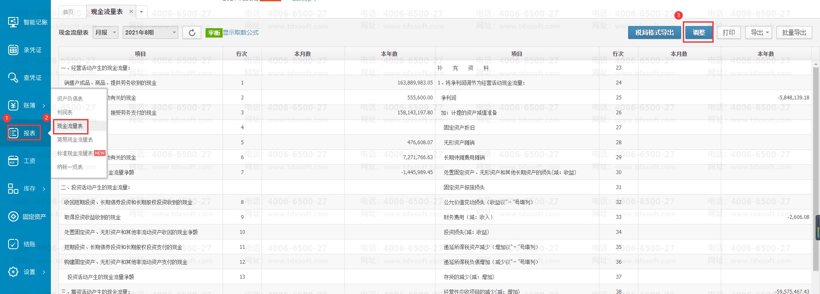
Task: Close the 现金流量表 tab
Action: click(x=131, y=12)
